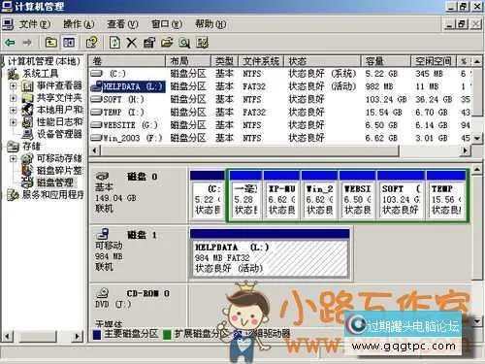Click the 扩展磁盘分区 green legend swatch
Screen dimensions: 485x364
click(x=167, y=335)
